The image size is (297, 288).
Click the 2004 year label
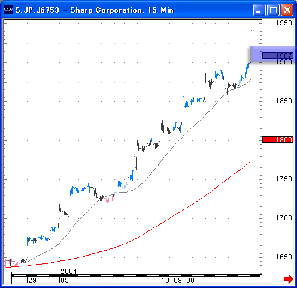(69, 271)
